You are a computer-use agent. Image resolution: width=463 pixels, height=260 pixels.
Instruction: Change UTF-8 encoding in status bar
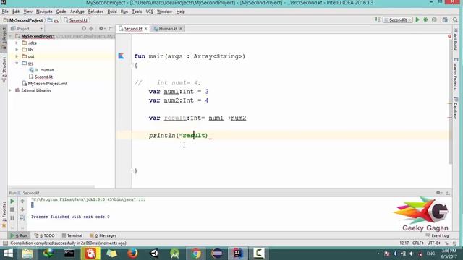pyautogui.click(x=433, y=243)
